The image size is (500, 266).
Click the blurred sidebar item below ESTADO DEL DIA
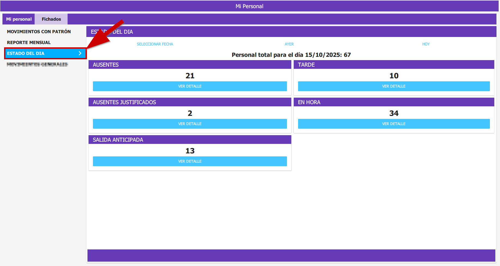pyautogui.click(x=37, y=64)
